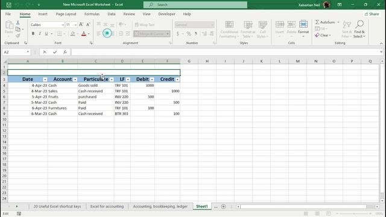Switch to the Developer tab
This screenshot has height=217, width=386.
point(166,14)
